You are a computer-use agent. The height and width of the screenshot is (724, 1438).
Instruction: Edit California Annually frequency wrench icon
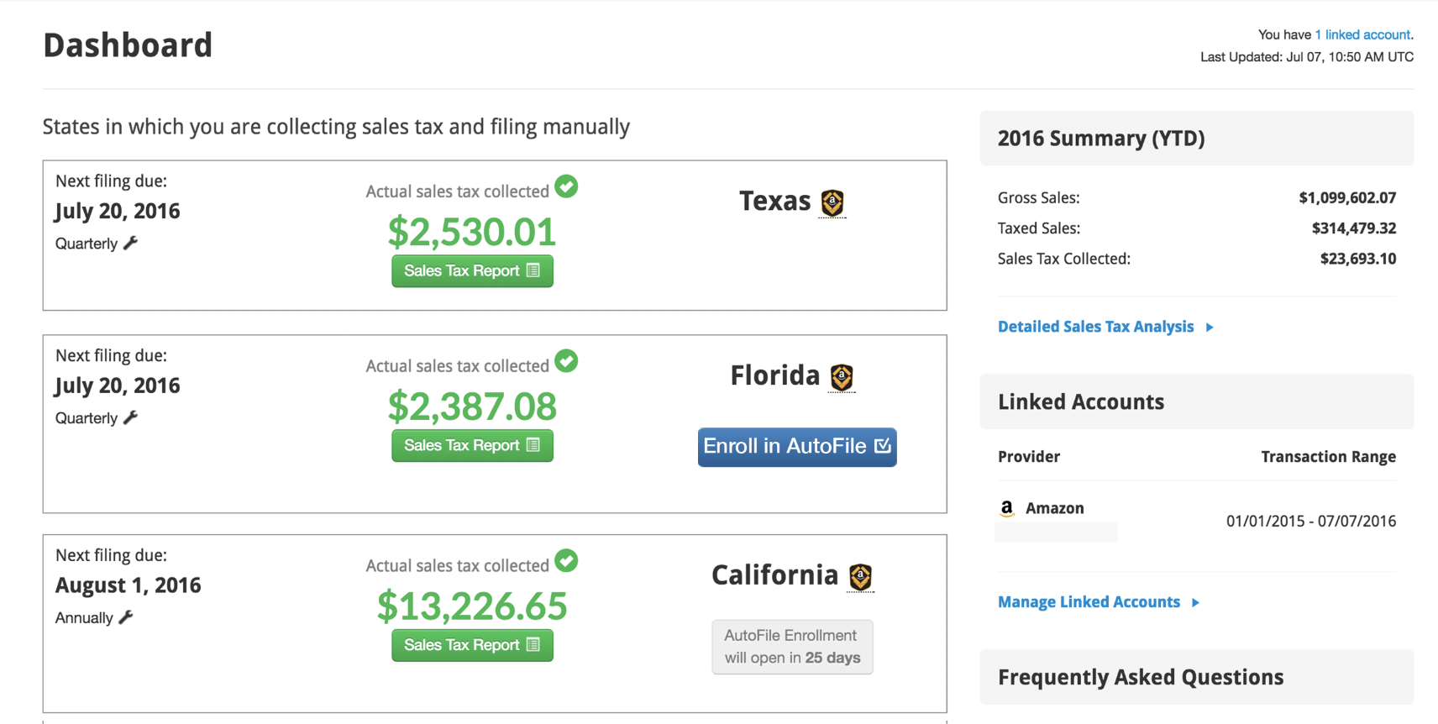click(126, 618)
